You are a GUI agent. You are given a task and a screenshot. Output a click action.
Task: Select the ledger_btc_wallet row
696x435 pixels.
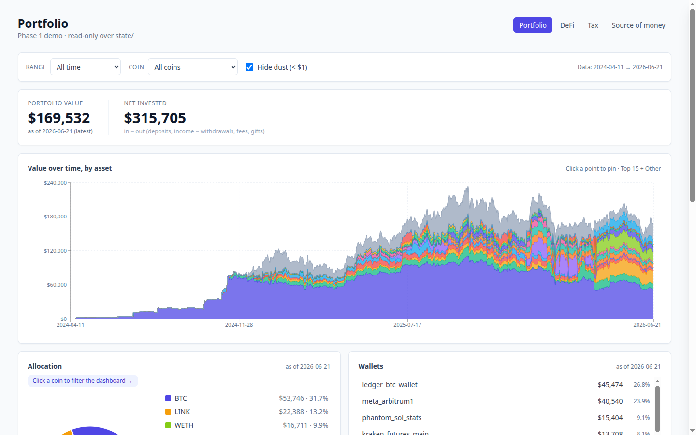(x=506, y=385)
